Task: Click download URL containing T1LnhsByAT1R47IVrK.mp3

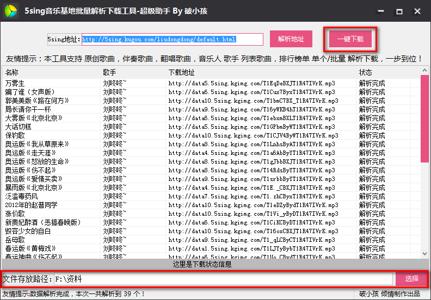Action: pos(251,144)
